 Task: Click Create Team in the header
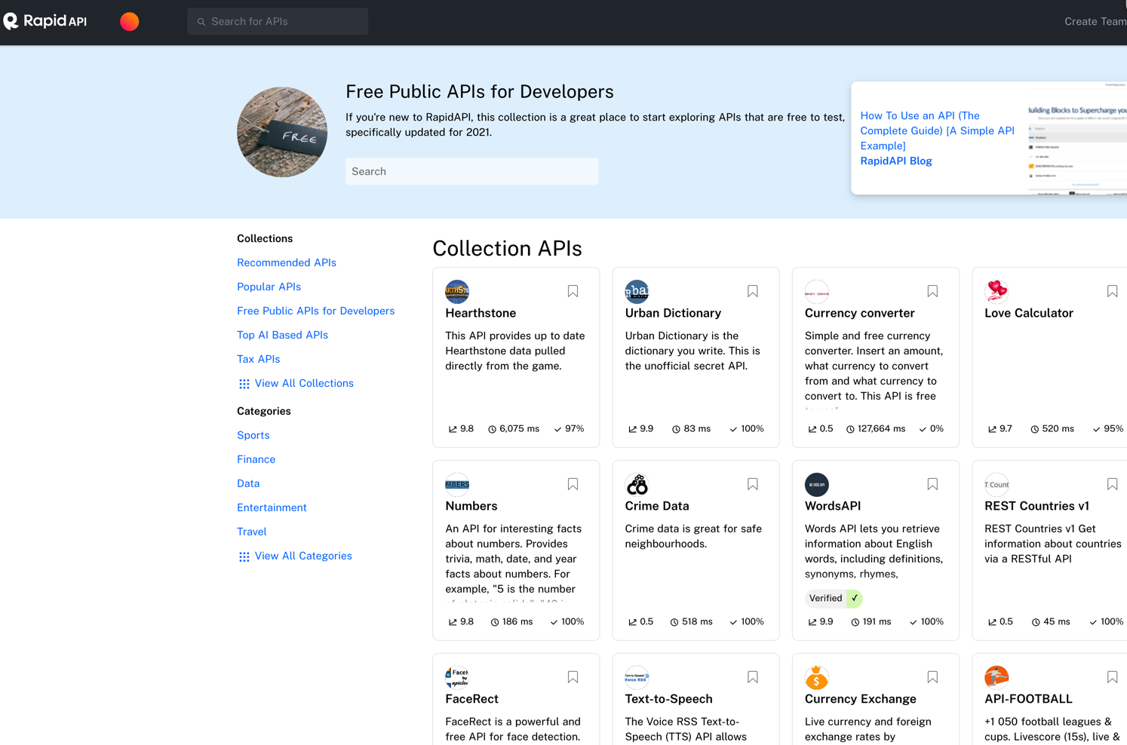point(1095,21)
